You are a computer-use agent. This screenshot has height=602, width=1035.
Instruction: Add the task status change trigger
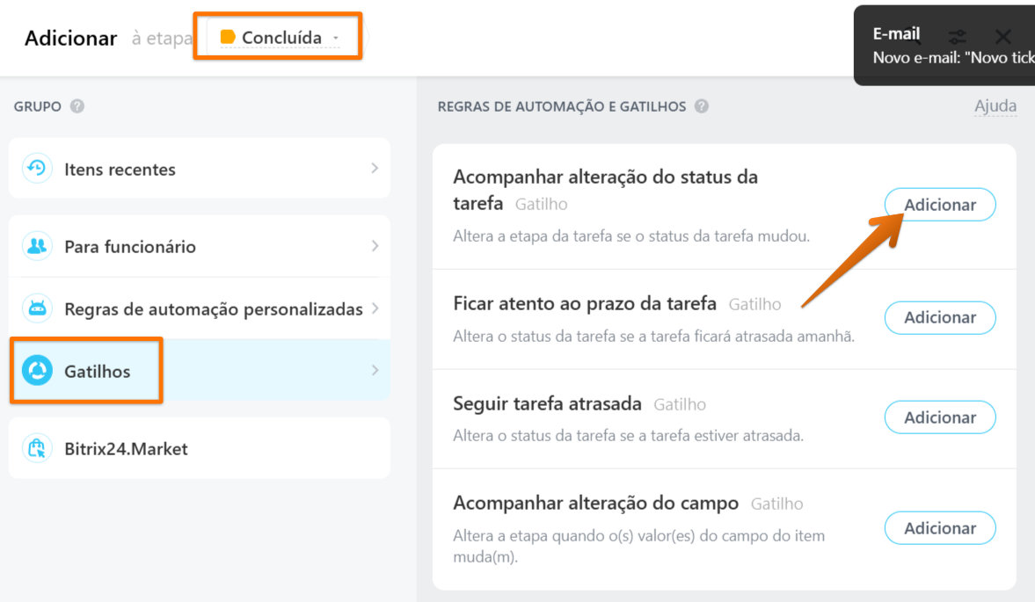(940, 205)
